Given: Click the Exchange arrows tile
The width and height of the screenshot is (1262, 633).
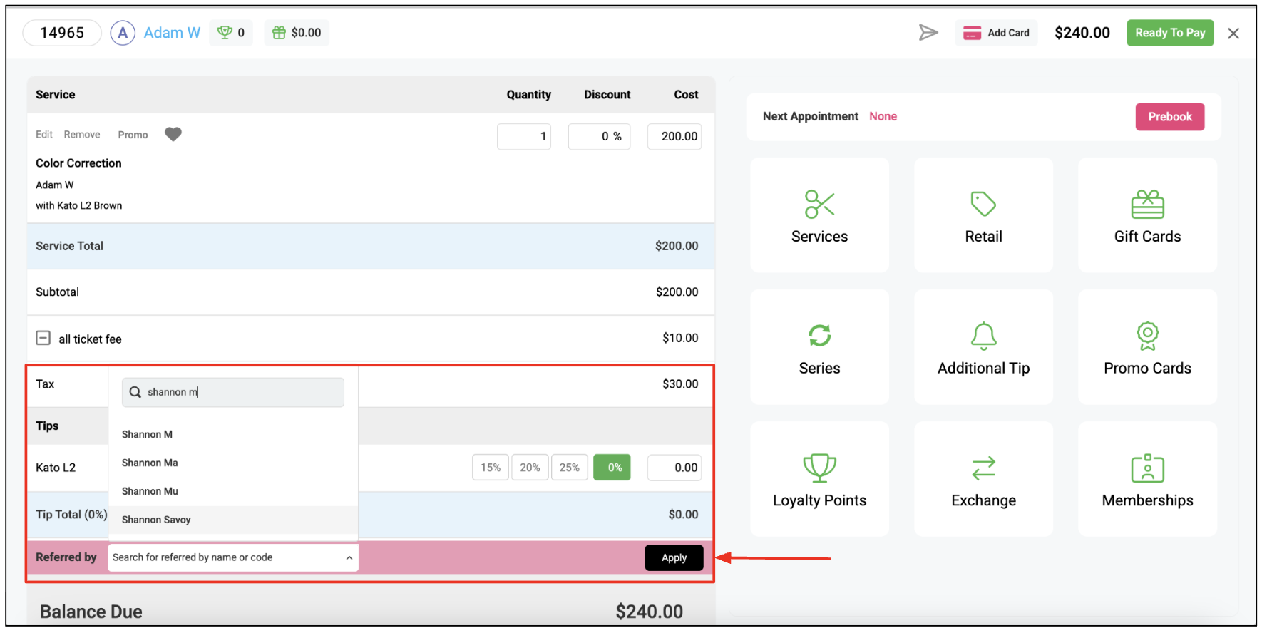Looking at the screenshot, I should [983, 479].
